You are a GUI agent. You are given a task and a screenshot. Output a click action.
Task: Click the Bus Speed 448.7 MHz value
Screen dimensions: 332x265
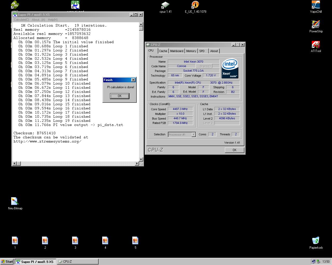180,118
